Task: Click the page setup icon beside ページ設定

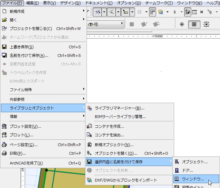Action: [x=4, y=145]
